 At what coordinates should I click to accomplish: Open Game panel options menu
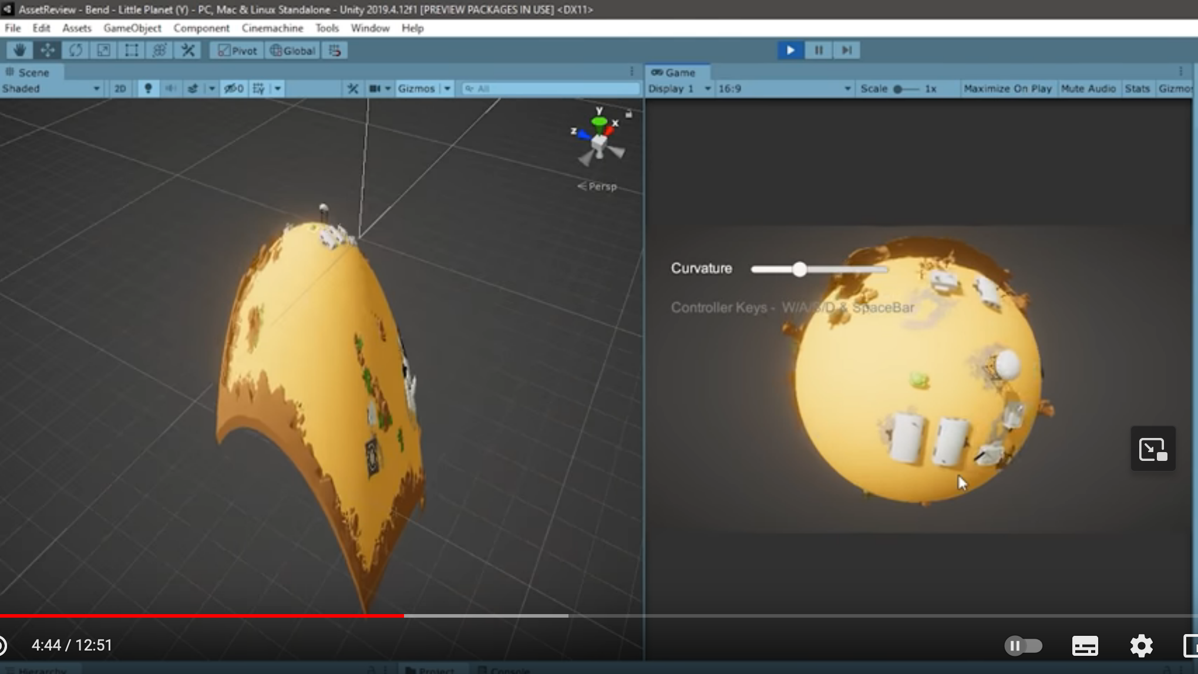tap(1181, 71)
